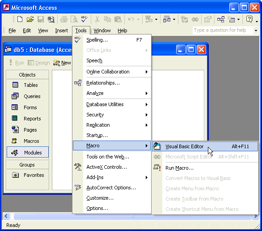Viewport: 262px width, 231px height.
Task: Click horizontal scrollbar left arrow
Action: 6,216
